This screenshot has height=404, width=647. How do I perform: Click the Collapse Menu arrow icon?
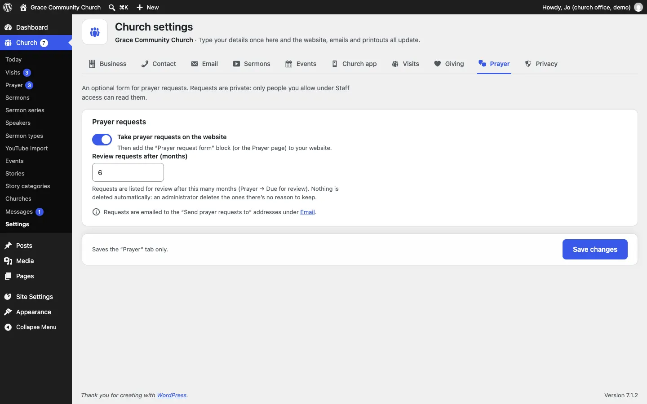(x=8, y=327)
